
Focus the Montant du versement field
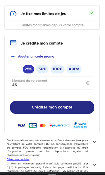coord(52,83)
